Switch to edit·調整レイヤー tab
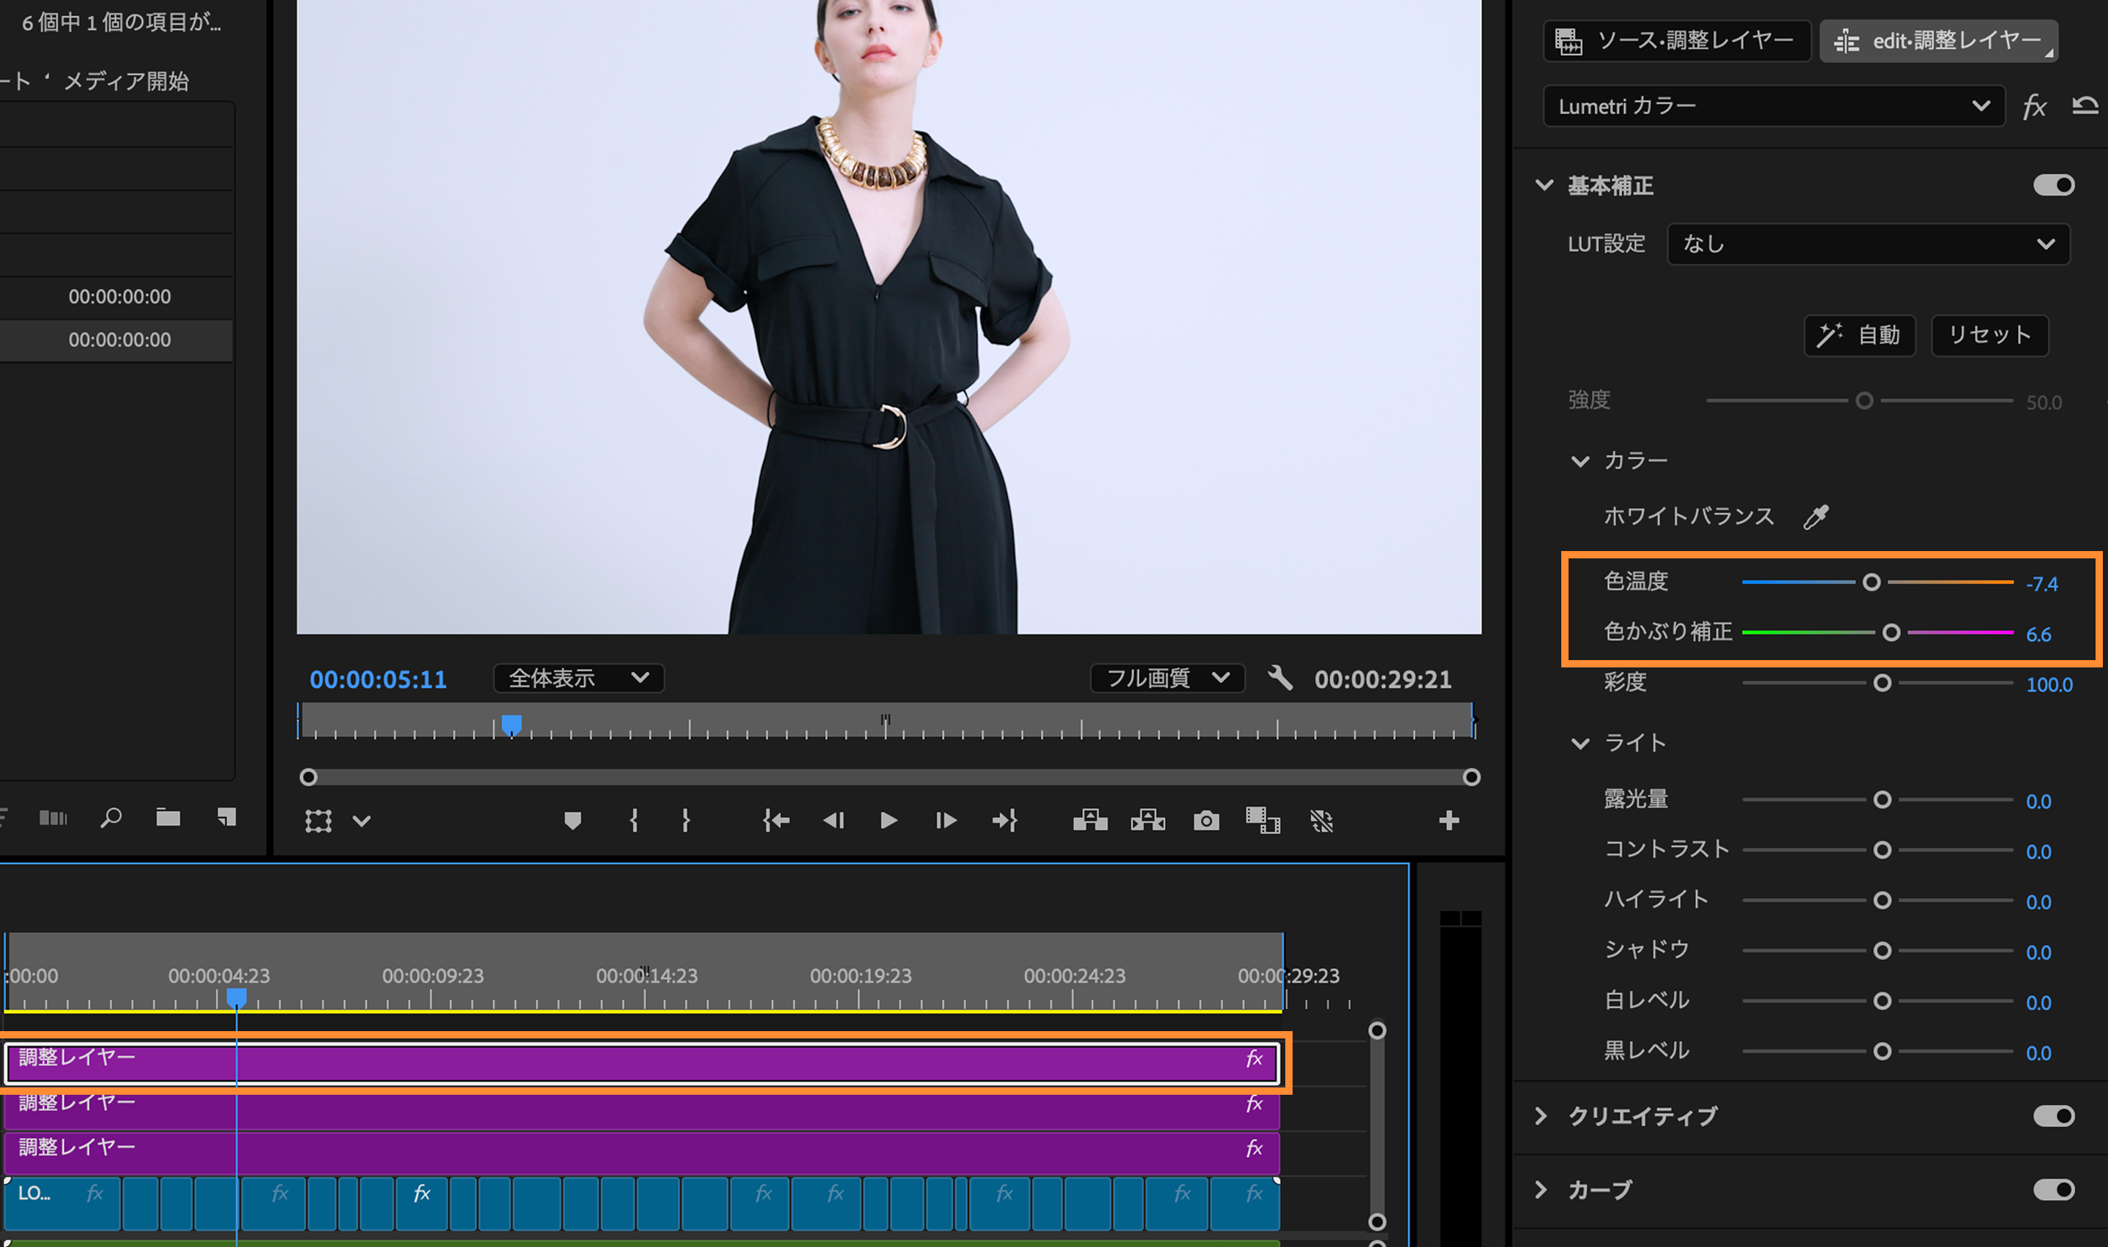Viewport: 2108px width, 1247px height. (1938, 40)
